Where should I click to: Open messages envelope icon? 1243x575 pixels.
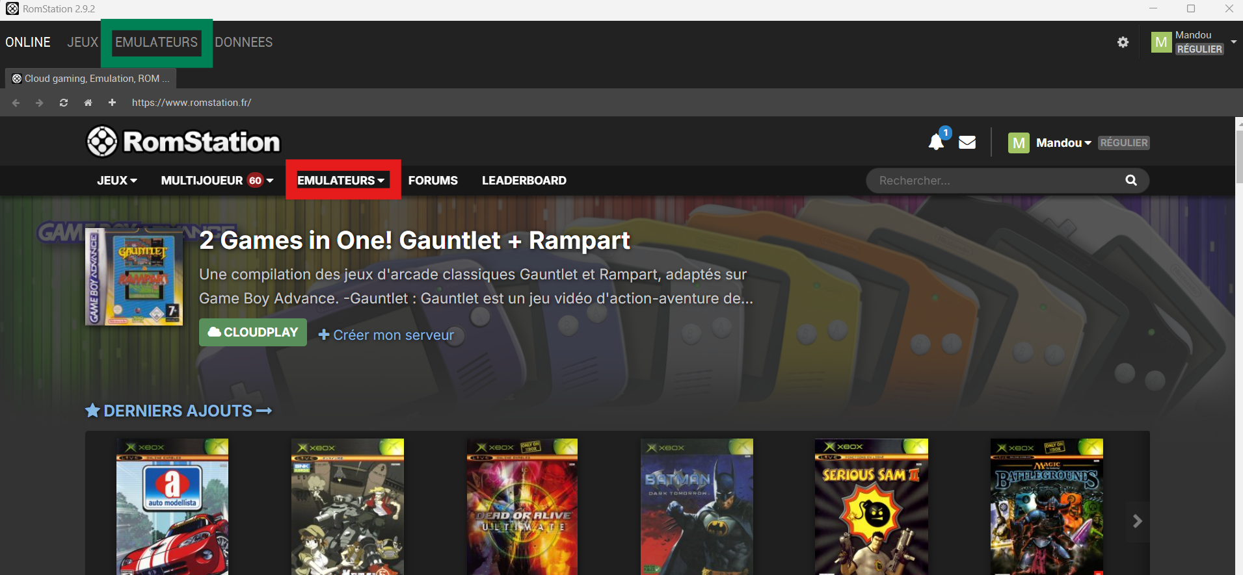click(967, 142)
